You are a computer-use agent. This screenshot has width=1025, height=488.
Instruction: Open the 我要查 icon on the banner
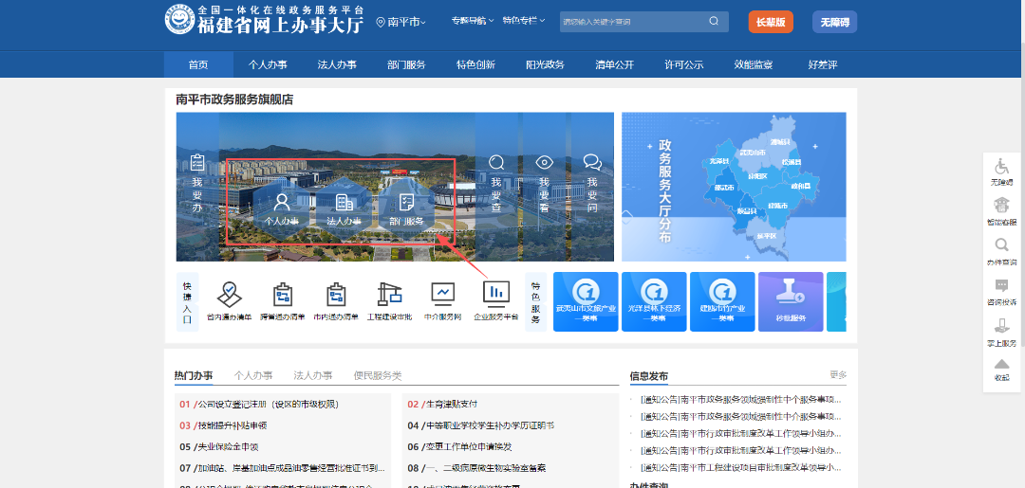coord(496,162)
